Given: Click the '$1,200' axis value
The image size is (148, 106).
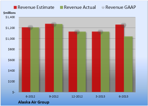Looking at the screenshot, I should 10,28.
